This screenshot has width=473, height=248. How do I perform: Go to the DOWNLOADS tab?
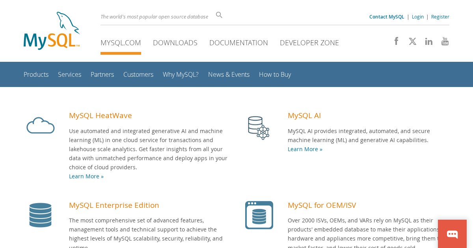[175, 43]
